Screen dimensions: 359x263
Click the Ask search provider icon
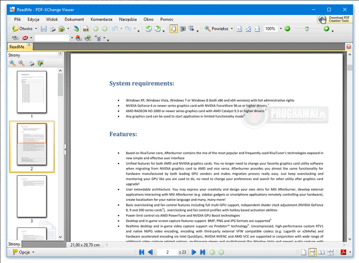coord(25,38)
